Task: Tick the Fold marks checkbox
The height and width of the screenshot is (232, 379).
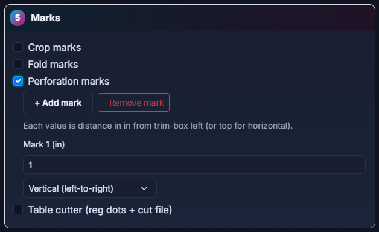Action: 18,64
